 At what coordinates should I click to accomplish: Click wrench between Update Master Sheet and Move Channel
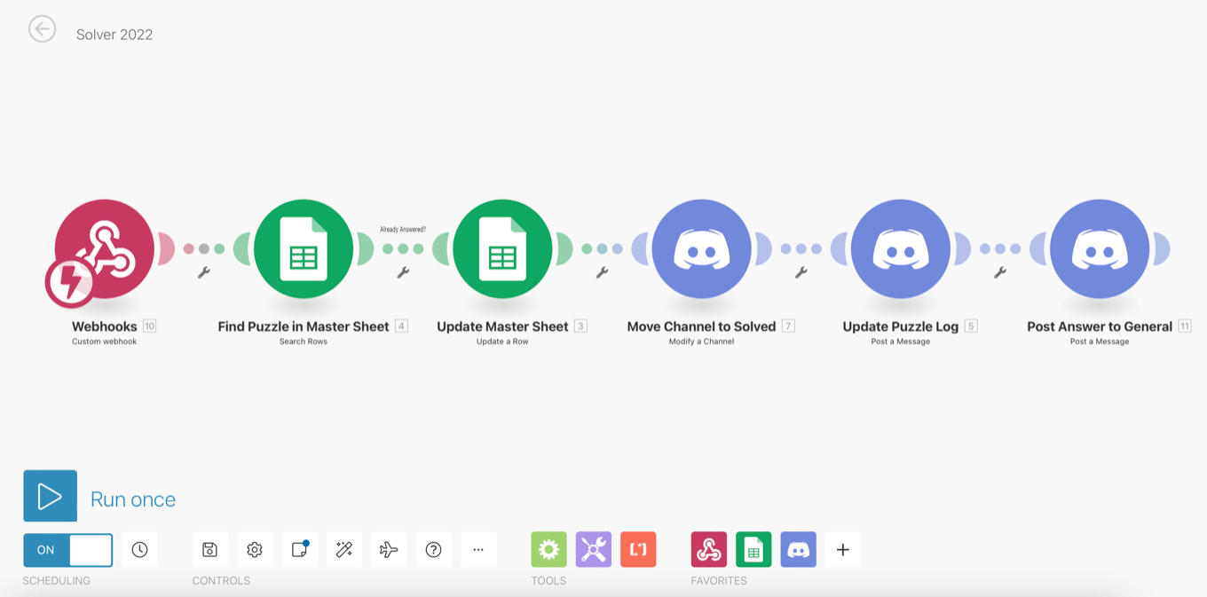(602, 272)
